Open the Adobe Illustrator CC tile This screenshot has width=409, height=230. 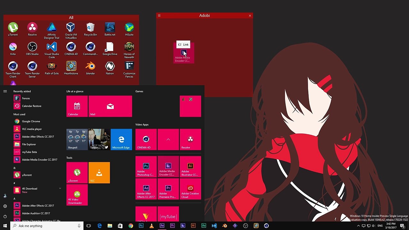[190, 167]
